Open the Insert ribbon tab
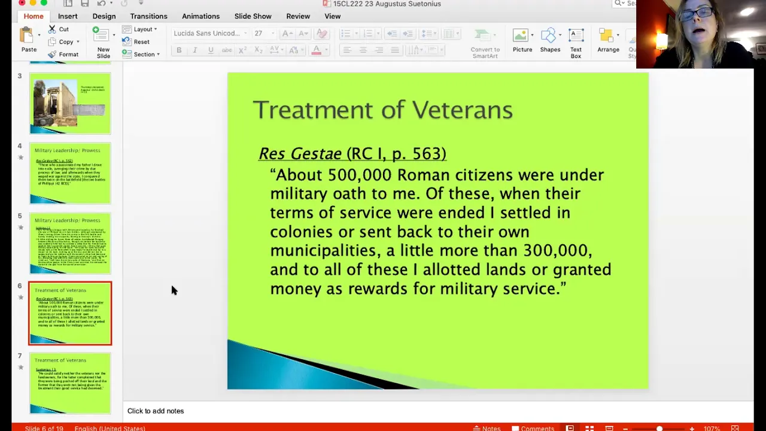Screen dimensions: 766x431 click(68, 16)
